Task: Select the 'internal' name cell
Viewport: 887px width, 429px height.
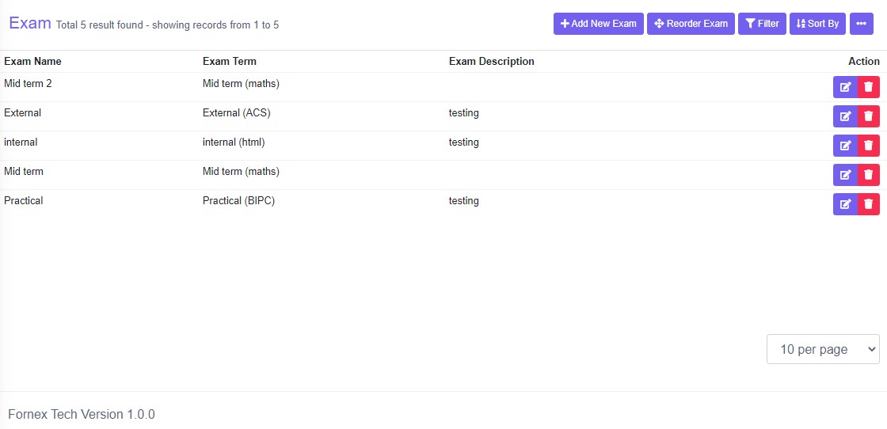Action: [21, 142]
